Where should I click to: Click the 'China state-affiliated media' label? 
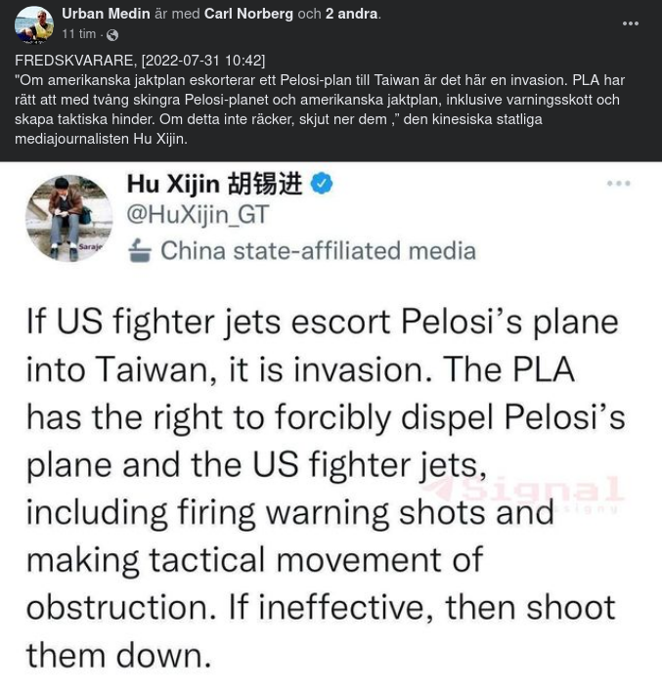tap(318, 251)
